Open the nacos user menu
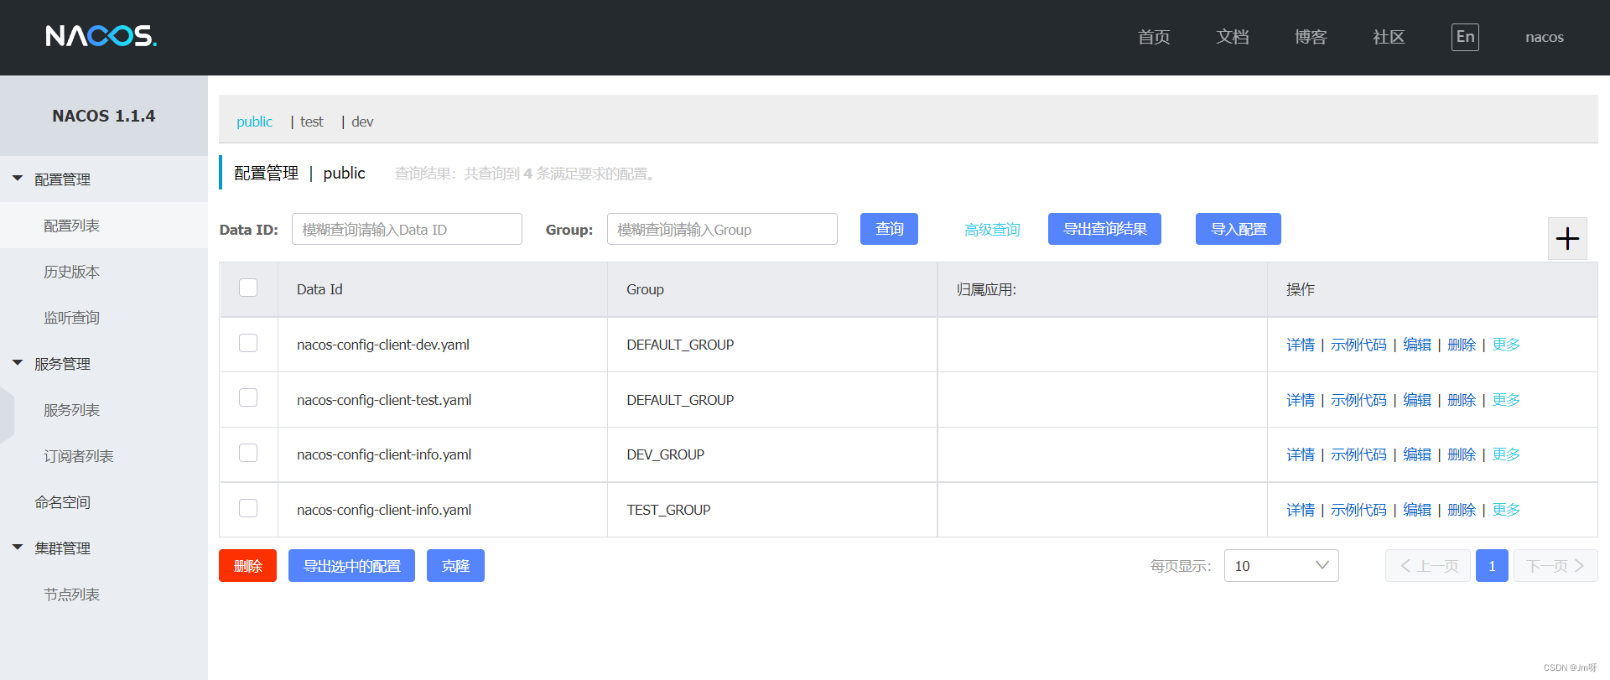1610x680 pixels. pyautogui.click(x=1545, y=37)
